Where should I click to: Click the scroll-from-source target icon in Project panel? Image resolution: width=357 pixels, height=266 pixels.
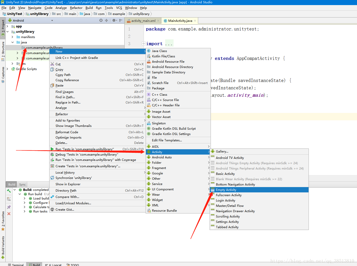[x=101, y=20]
